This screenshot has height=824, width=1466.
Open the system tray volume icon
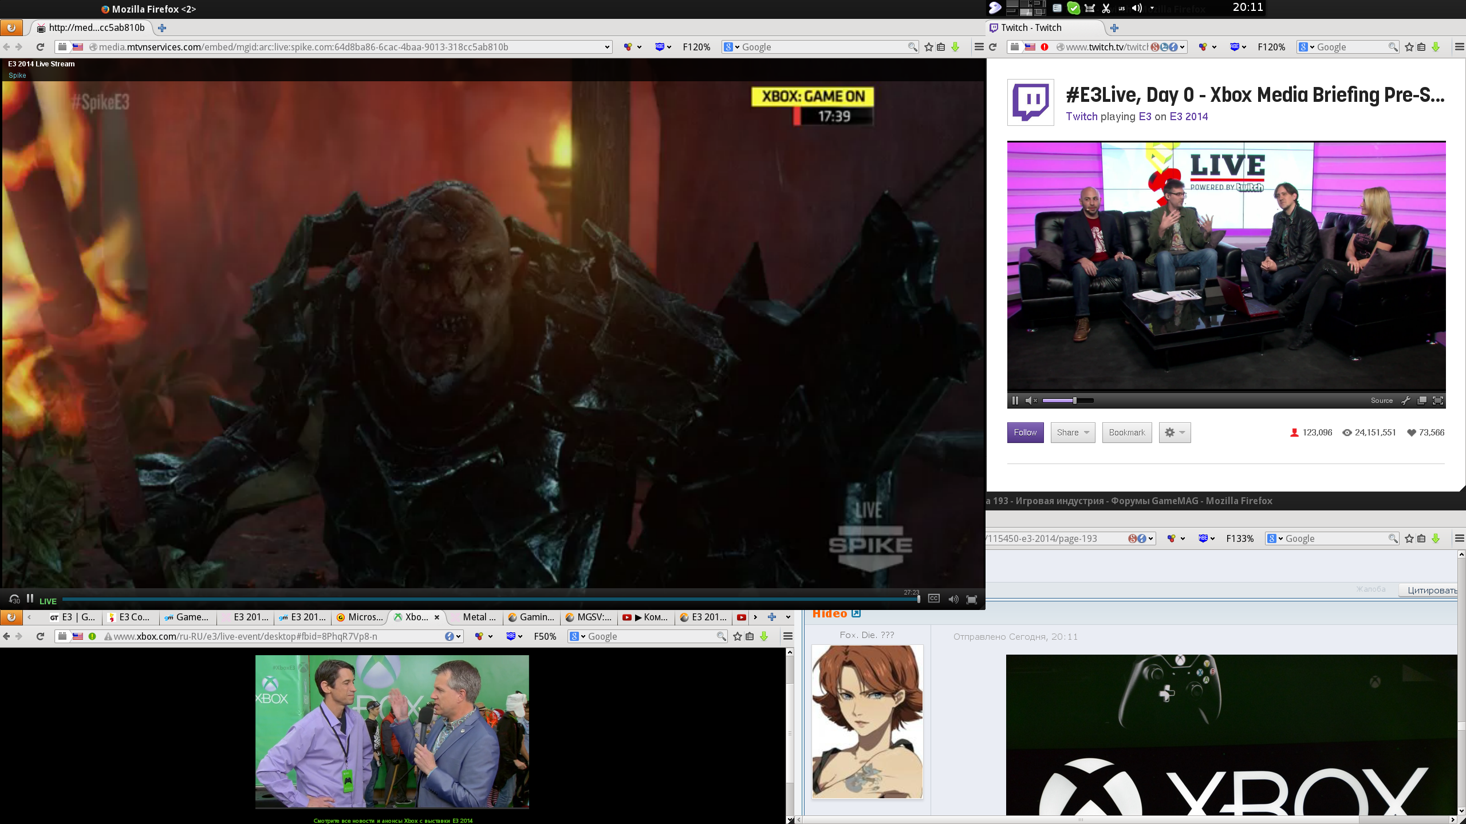click(1136, 8)
